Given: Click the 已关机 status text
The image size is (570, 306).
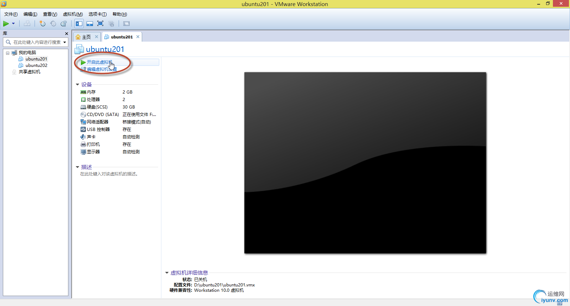Looking at the screenshot, I should pos(201,280).
